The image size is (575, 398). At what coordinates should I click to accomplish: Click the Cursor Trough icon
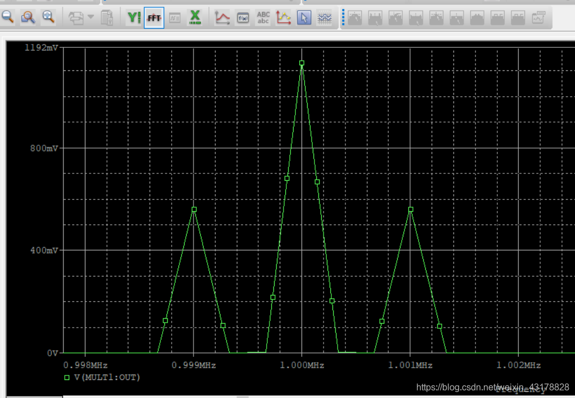[x=375, y=17]
